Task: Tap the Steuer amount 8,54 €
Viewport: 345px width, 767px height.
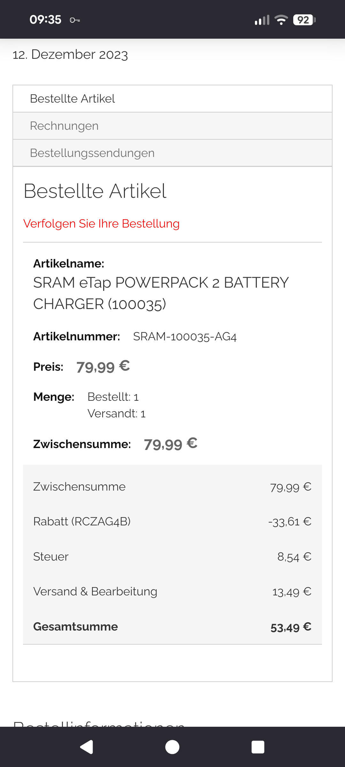Action: coord(294,557)
